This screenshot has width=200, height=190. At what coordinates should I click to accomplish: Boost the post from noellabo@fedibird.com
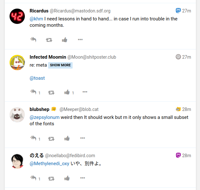coord(51,179)
